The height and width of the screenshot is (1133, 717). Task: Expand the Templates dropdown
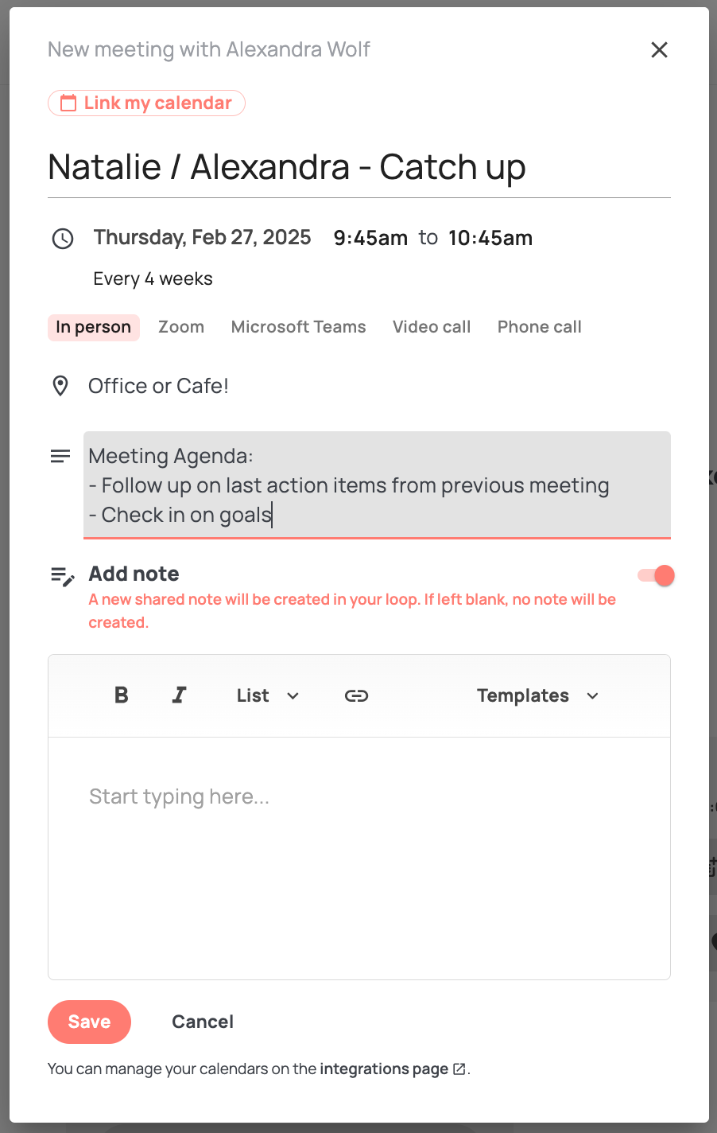(x=537, y=695)
